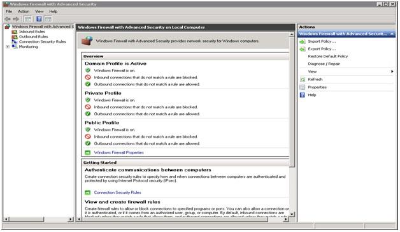Select the root Windows Firewall tree node
400x232 pixels.
click(x=43, y=27)
